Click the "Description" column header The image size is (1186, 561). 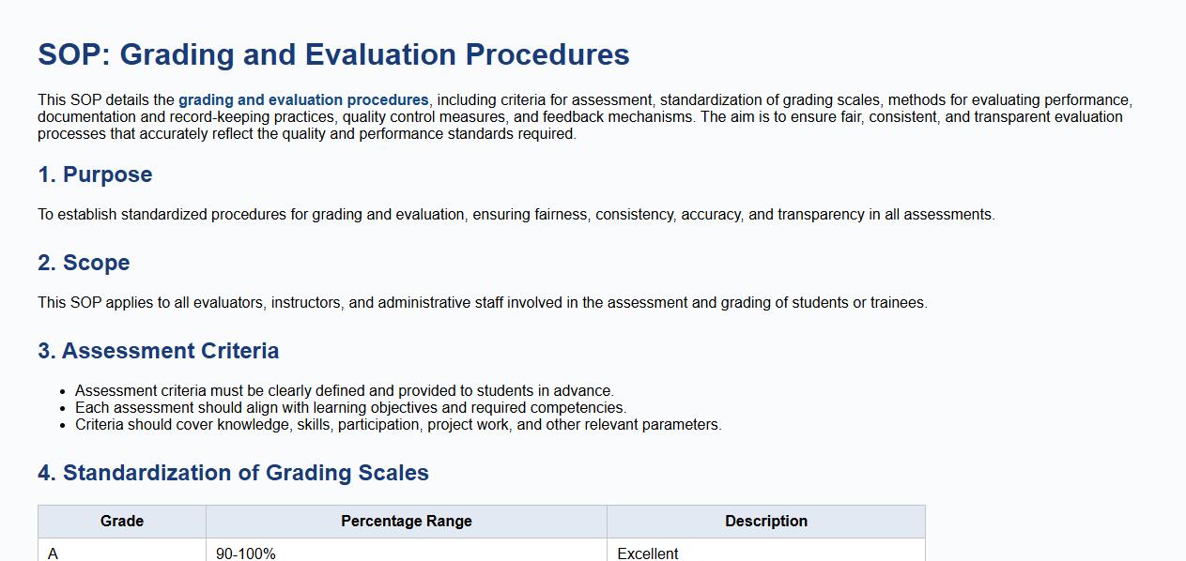(x=765, y=522)
